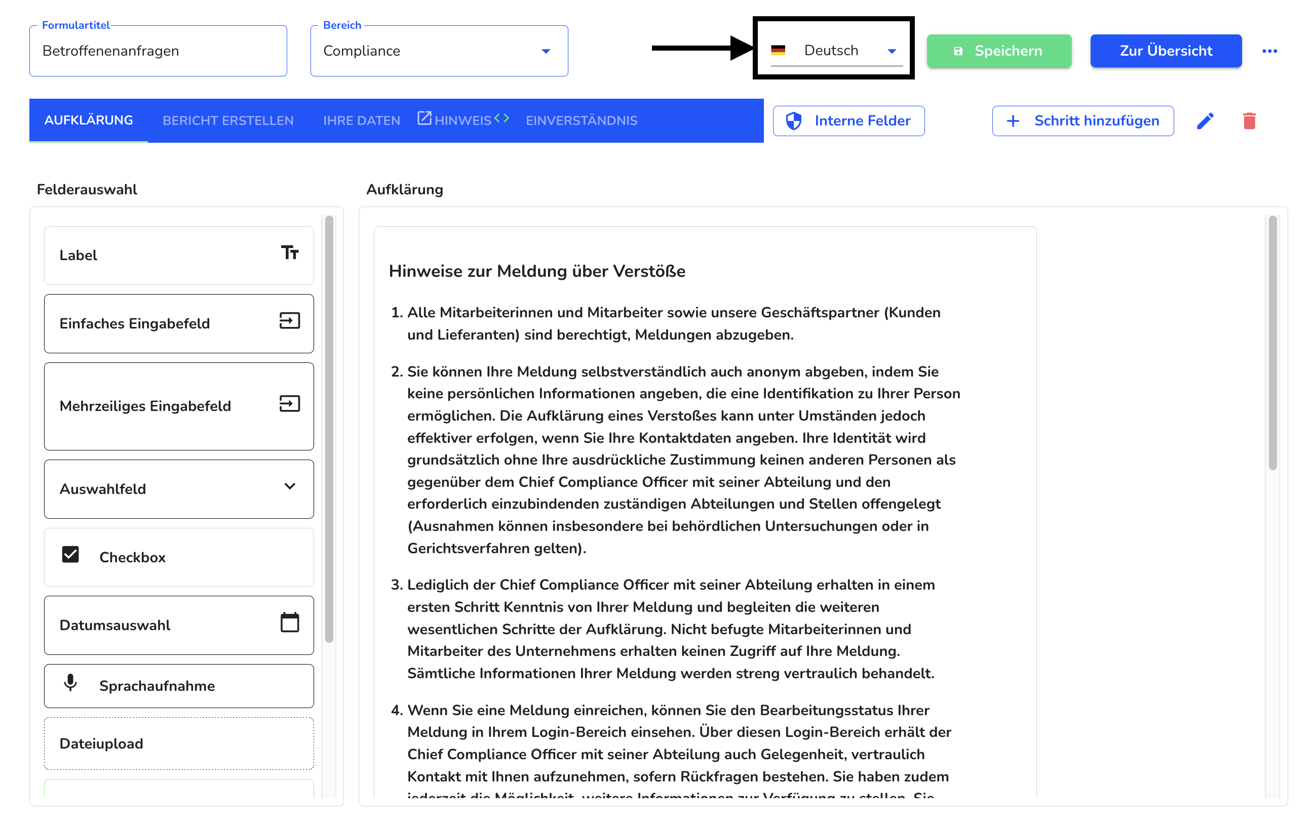Screen dimensions: 1314x825
Task: Select the Dateiupload field element
Action: pos(179,743)
